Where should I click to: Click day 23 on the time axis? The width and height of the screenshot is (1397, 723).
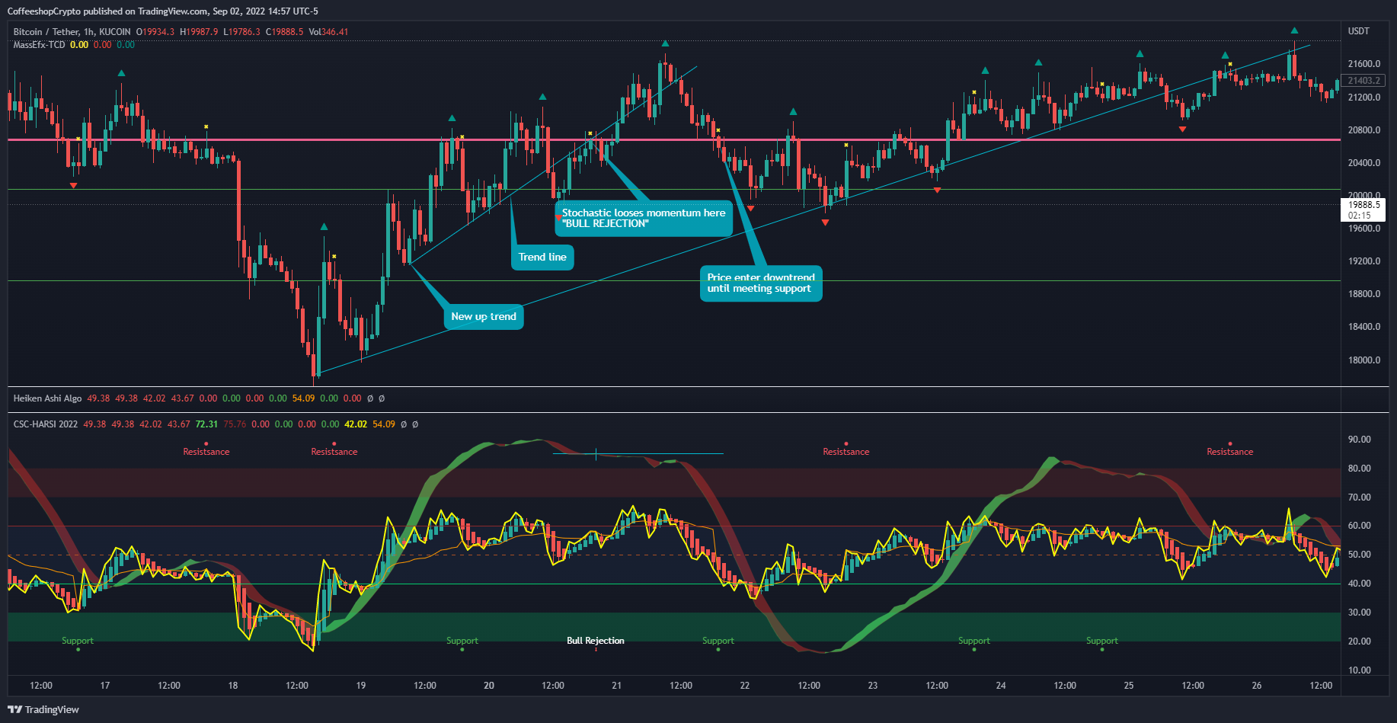click(x=873, y=686)
